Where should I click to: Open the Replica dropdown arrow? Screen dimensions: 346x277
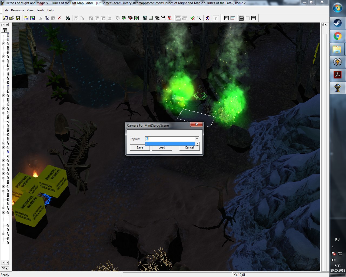click(x=197, y=139)
